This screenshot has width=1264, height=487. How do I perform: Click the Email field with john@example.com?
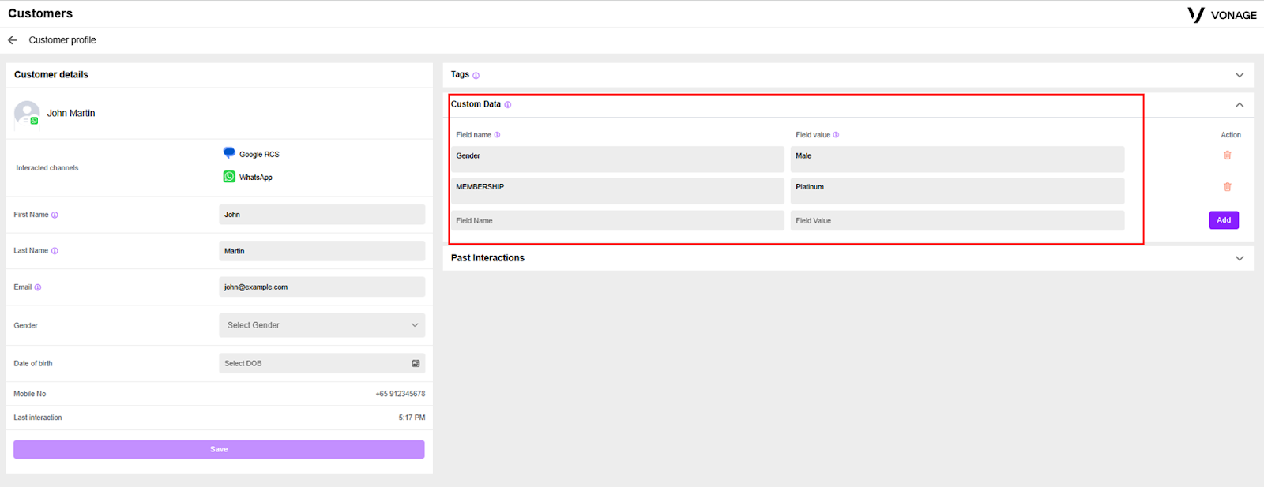coord(322,287)
